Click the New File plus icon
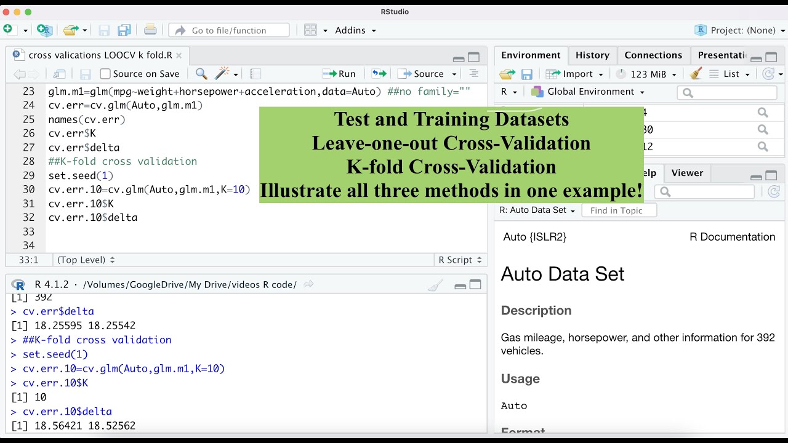 tap(8, 29)
